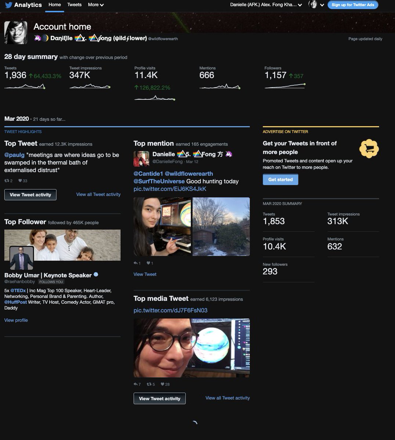Click the @Cantide1 mention
The image size is (395, 440).
(x=148, y=173)
